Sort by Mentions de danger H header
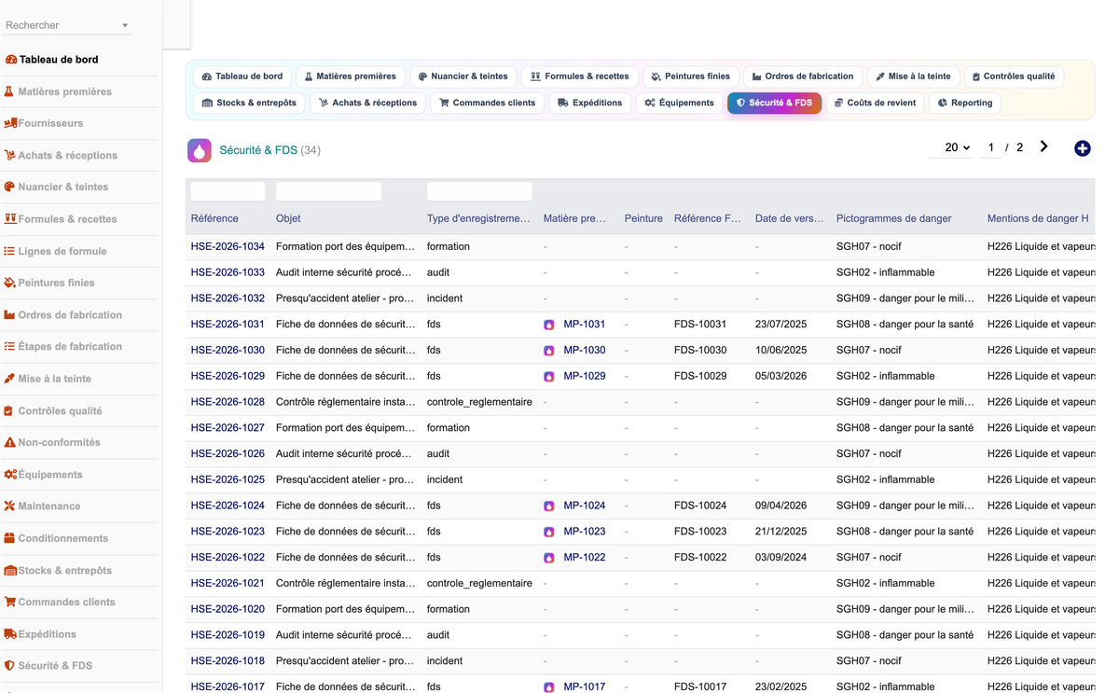Image resolution: width=1119 pixels, height=693 pixels. tap(1038, 219)
